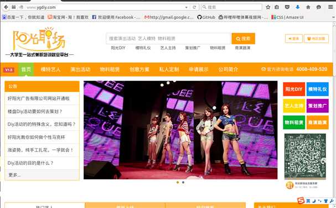Open the 物料租赁 navigation tab
The width and height of the screenshot is (336, 208).
110,69
